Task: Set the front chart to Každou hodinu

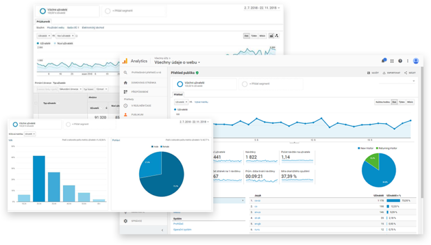Action: pos(383,102)
